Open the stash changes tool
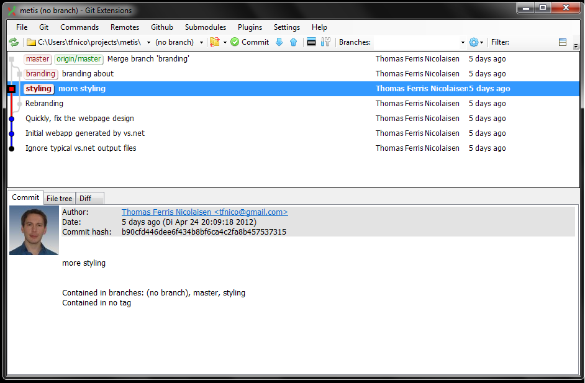The height and width of the screenshot is (383, 585). (x=215, y=42)
